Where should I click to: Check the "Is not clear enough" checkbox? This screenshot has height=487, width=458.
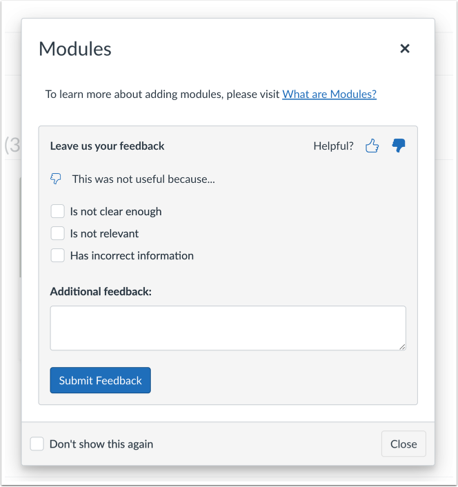pyautogui.click(x=58, y=211)
